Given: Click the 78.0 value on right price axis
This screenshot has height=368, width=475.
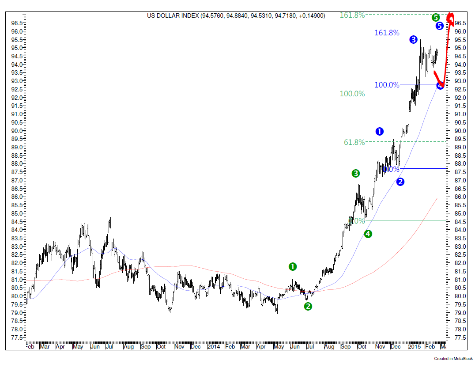Looking at the screenshot, I should pos(460,329).
